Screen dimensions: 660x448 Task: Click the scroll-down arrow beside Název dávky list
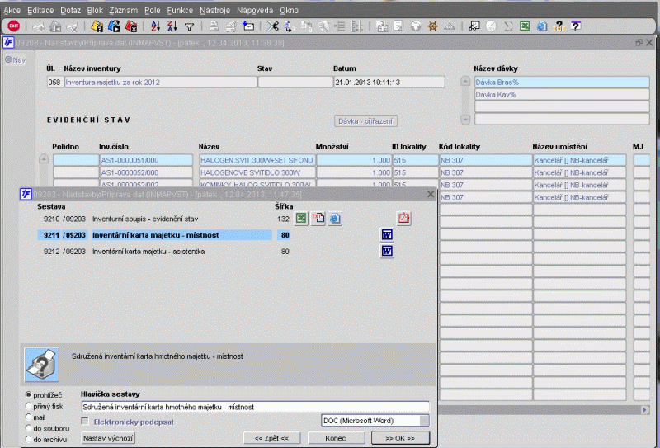[464, 120]
